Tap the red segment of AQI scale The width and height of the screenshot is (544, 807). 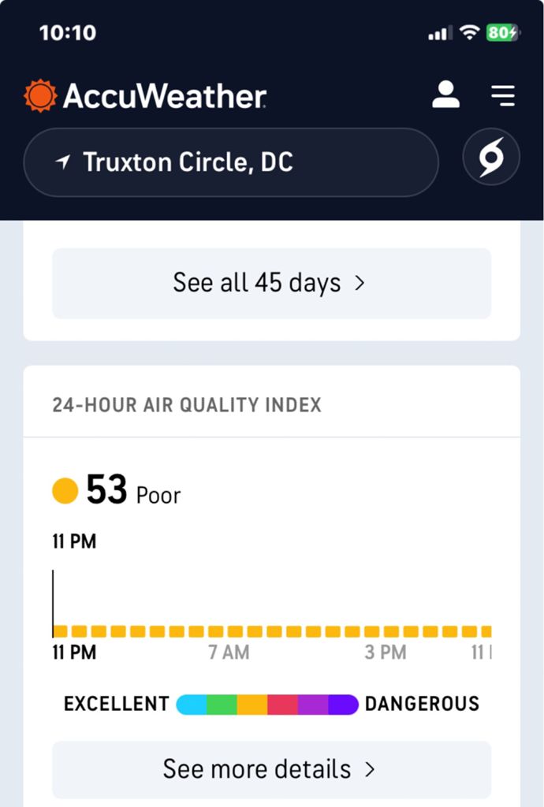click(x=282, y=704)
